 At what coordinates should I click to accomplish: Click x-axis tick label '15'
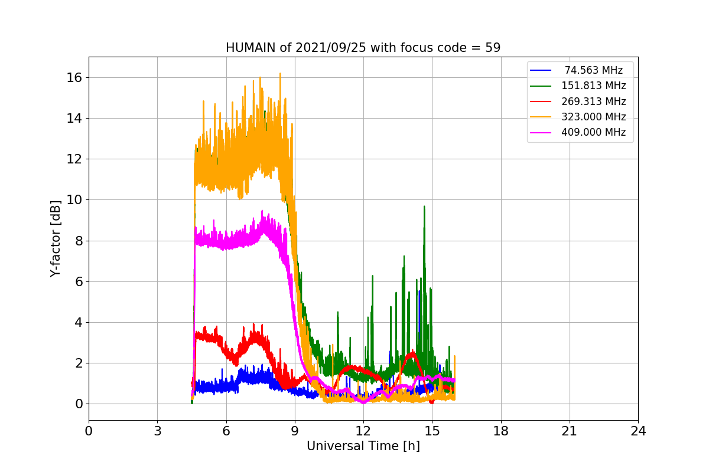tap(432, 431)
